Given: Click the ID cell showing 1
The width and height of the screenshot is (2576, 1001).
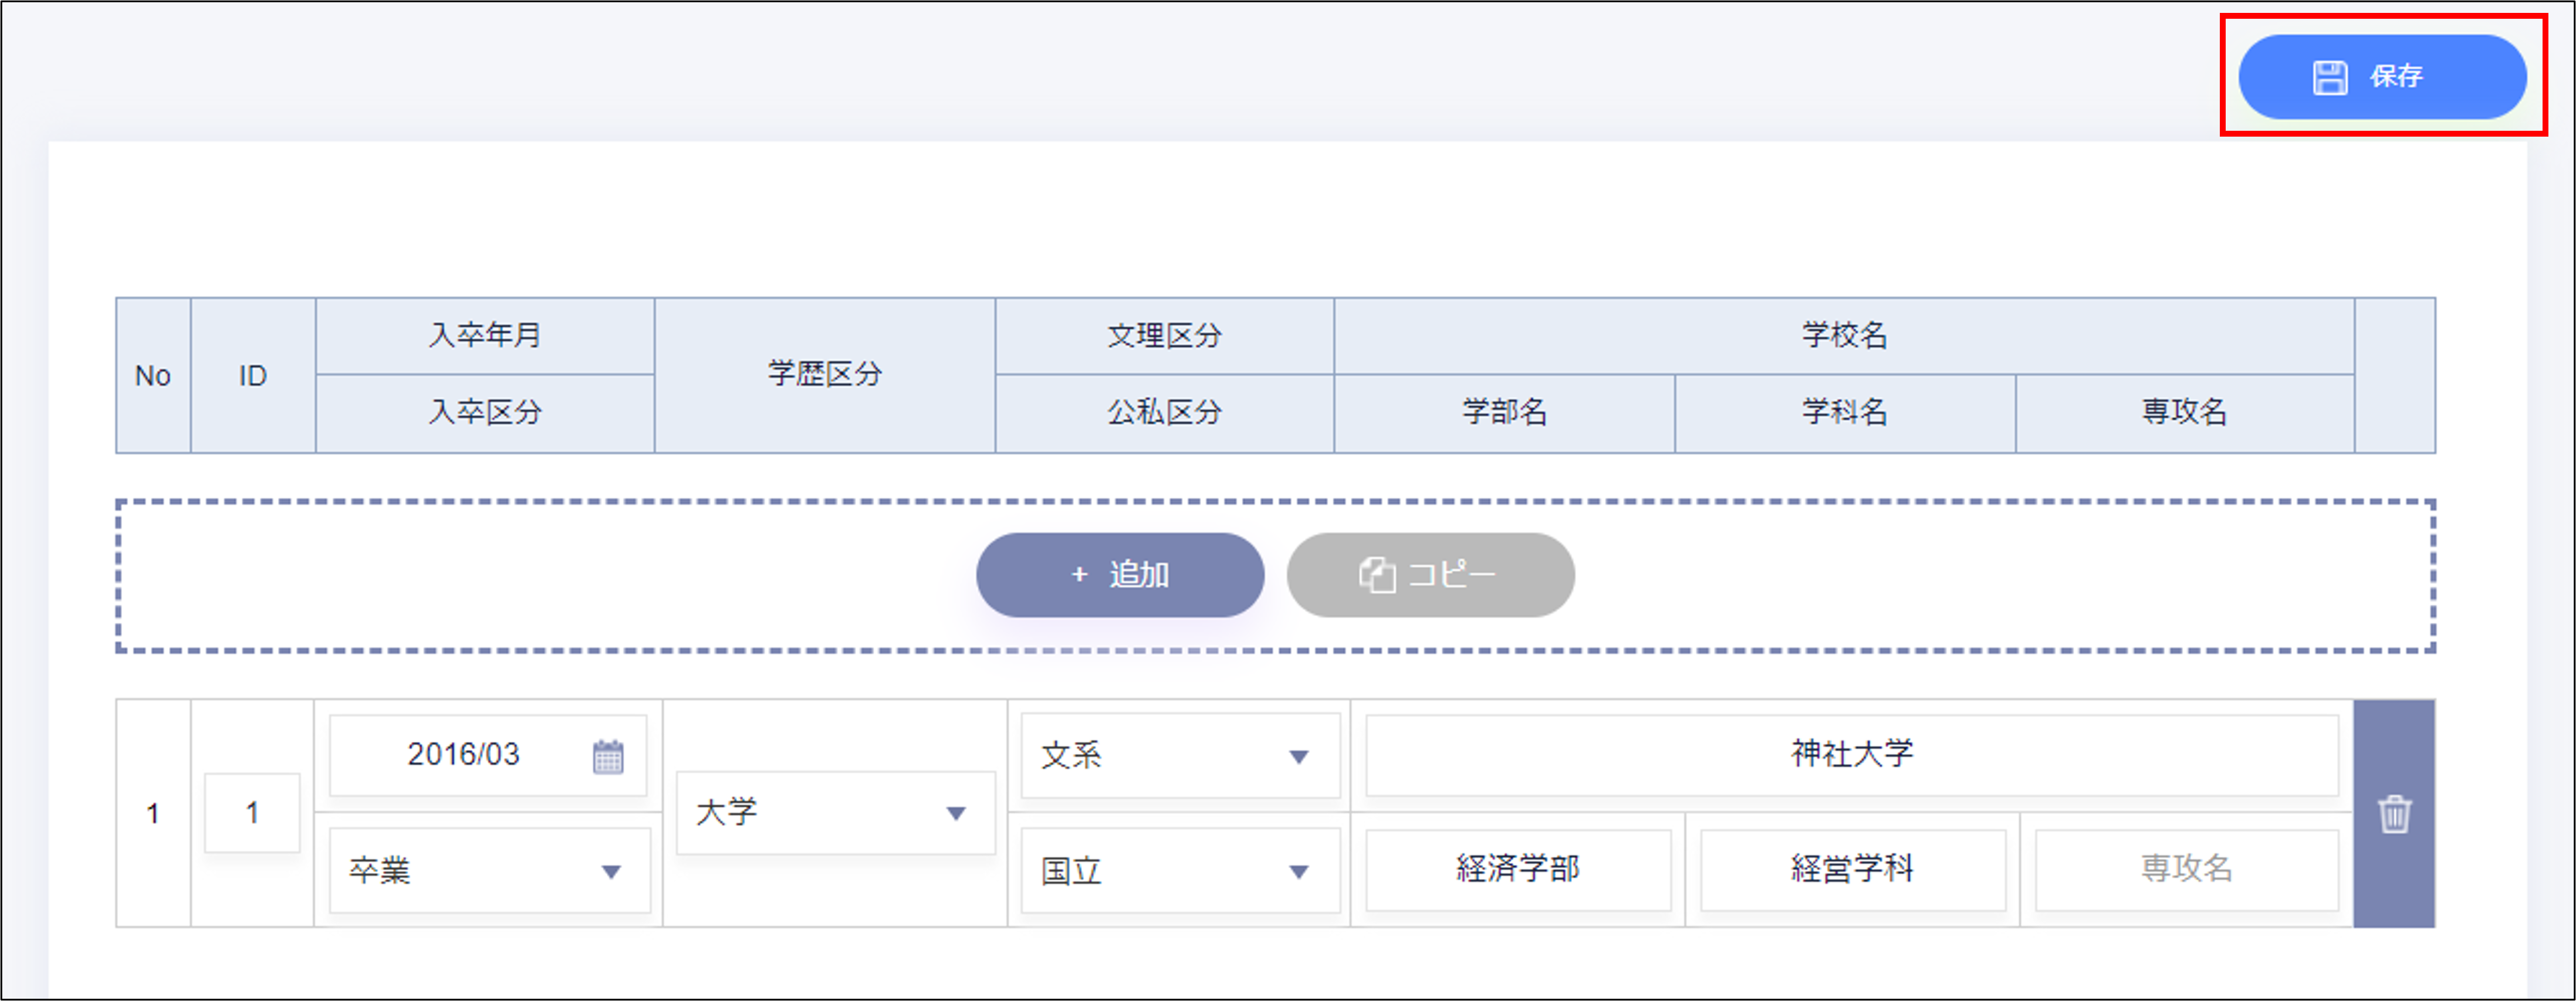Looking at the screenshot, I should [252, 812].
